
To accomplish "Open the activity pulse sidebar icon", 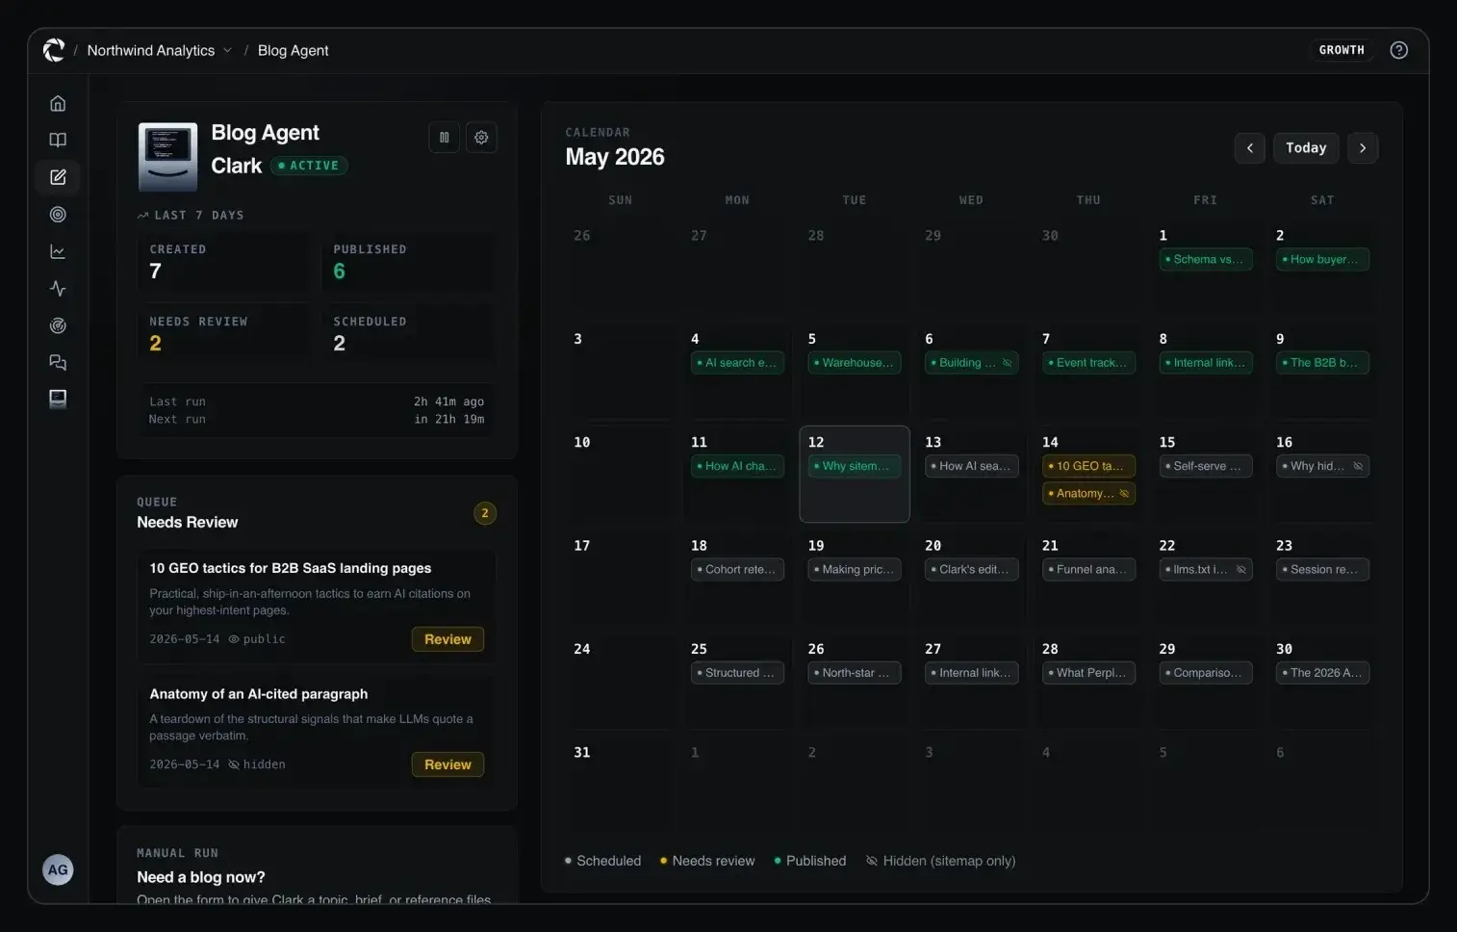I will click(58, 289).
